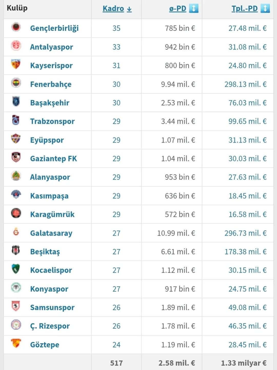Viewport: 277px width, 370px height.
Task: Click the Samsunspor club crest icon
Action: pos(16,306)
